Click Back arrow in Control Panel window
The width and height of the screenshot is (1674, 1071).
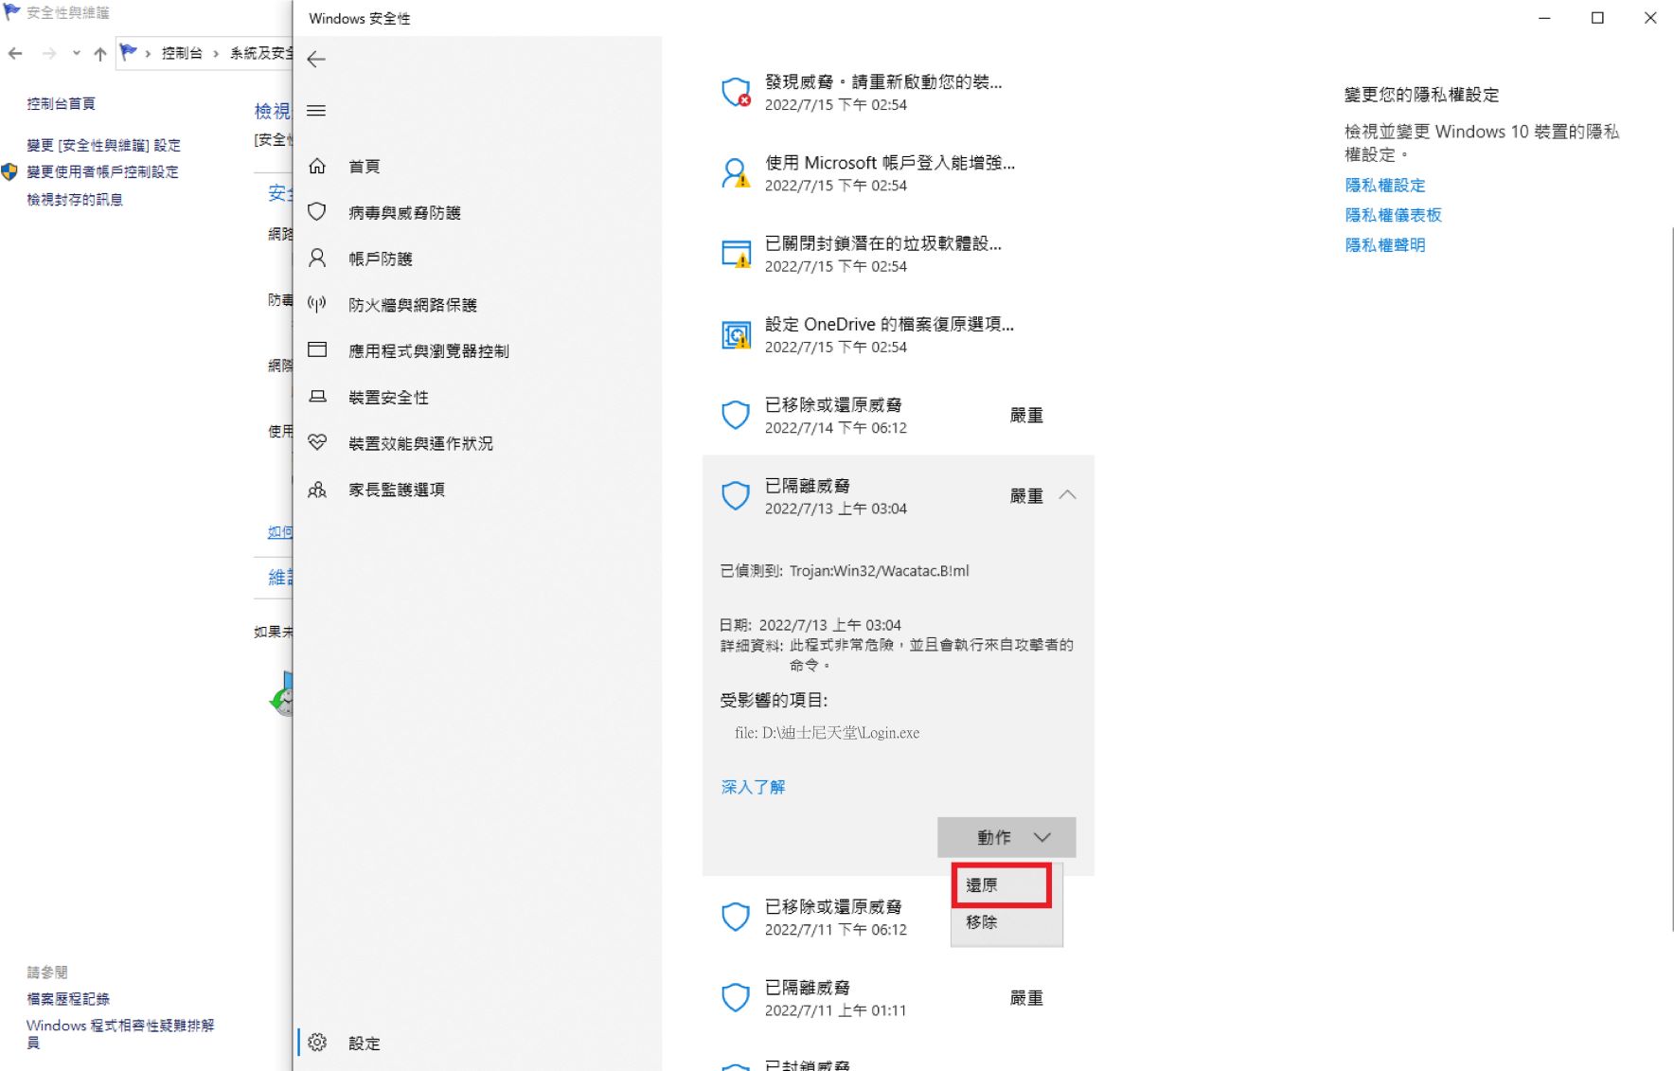[x=15, y=53]
